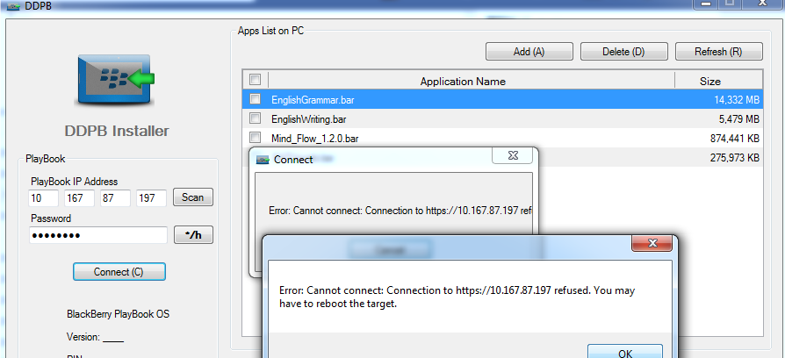
Task: Click the first IP octet field containing 10
Action: point(44,198)
